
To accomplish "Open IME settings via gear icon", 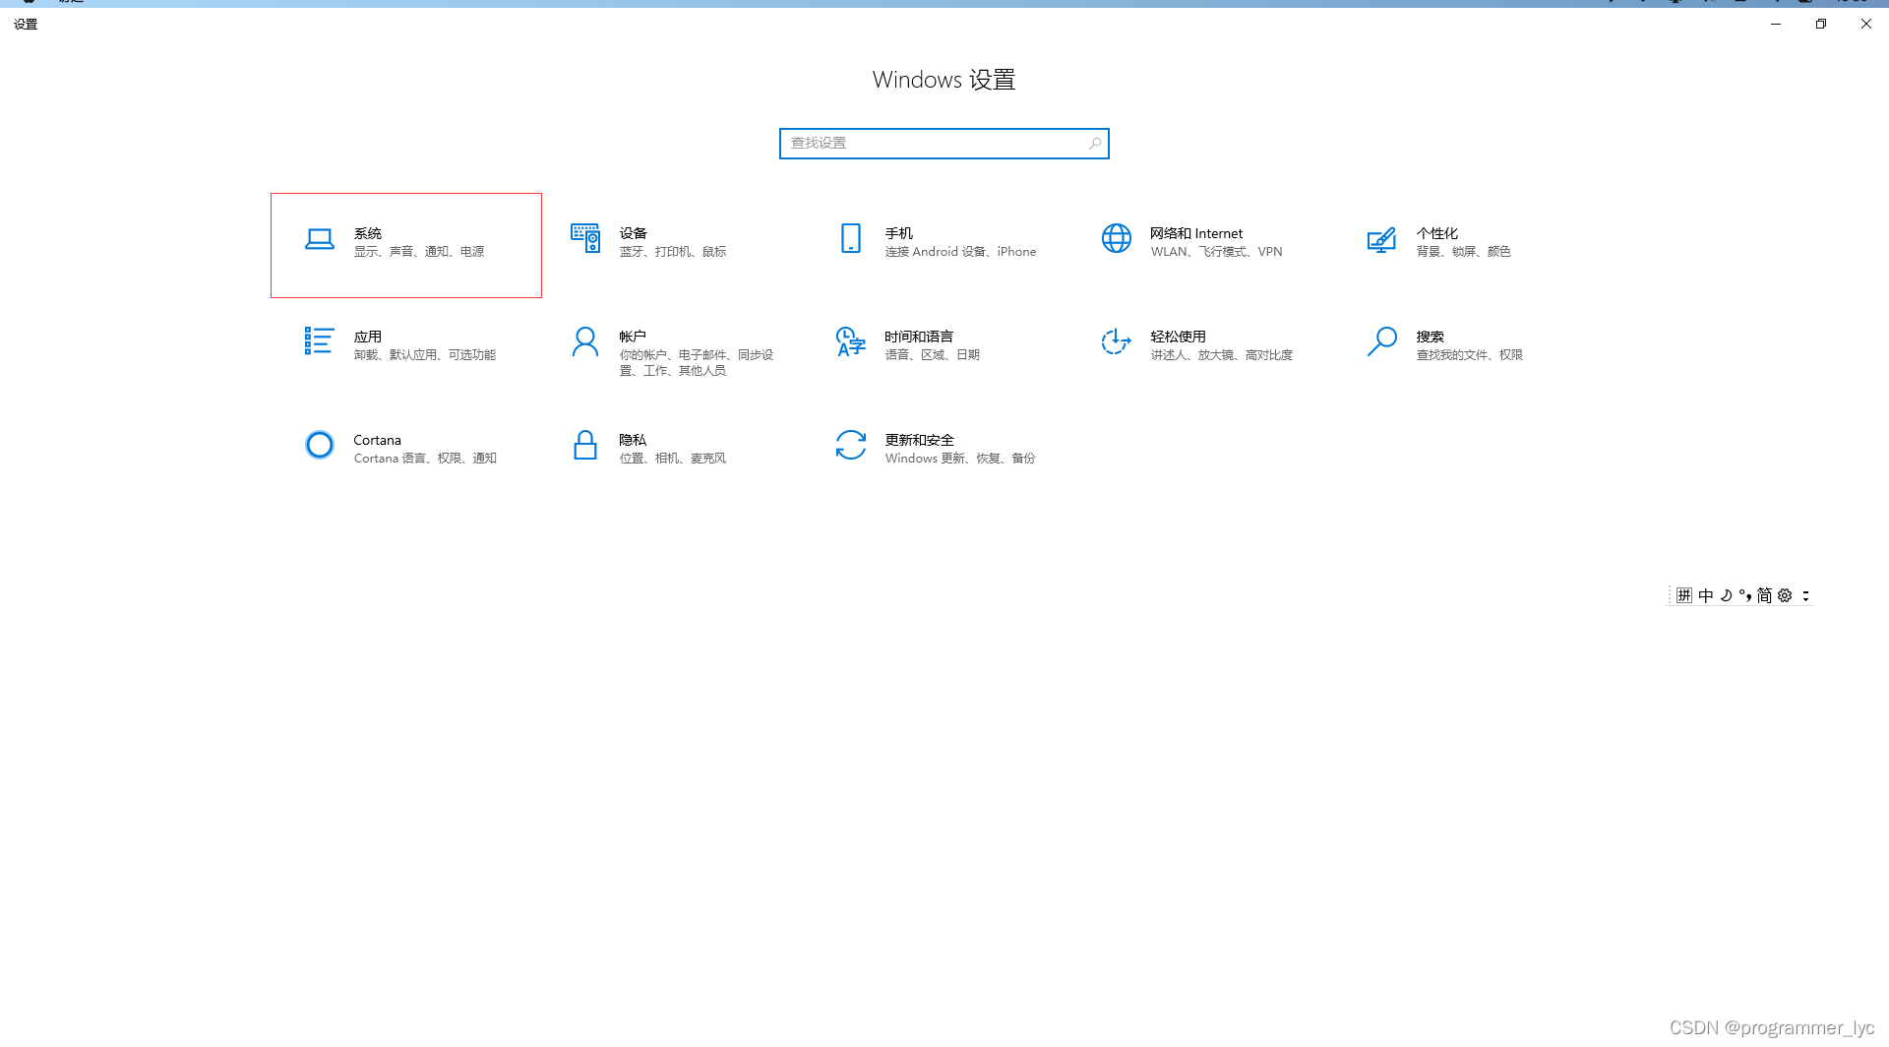I will coord(1785,595).
